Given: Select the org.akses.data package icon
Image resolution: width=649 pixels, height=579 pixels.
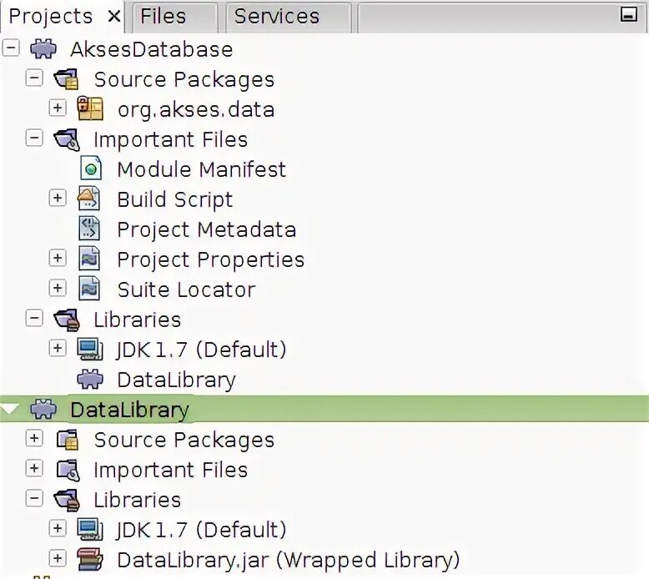Looking at the screenshot, I should tap(90, 108).
